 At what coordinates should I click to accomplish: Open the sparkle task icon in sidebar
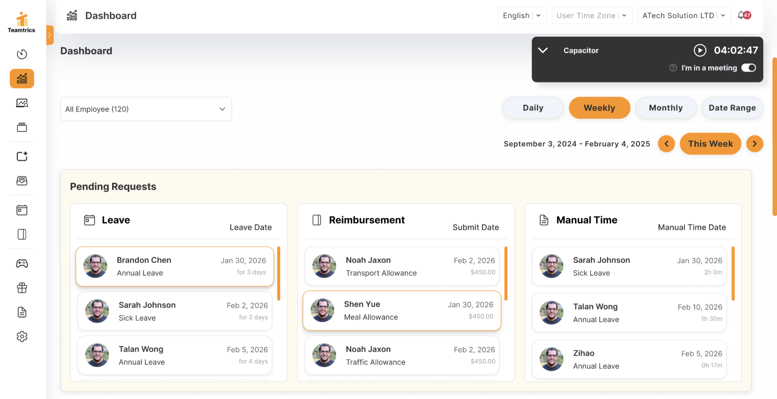22,156
